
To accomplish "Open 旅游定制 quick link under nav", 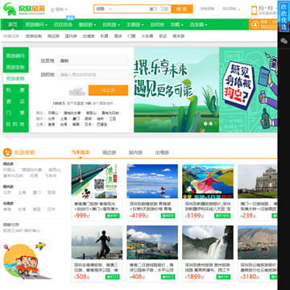I will pyautogui.click(x=34, y=36).
